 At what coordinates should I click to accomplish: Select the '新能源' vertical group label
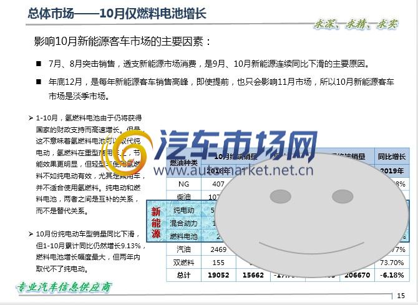pyautogui.click(x=156, y=222)
